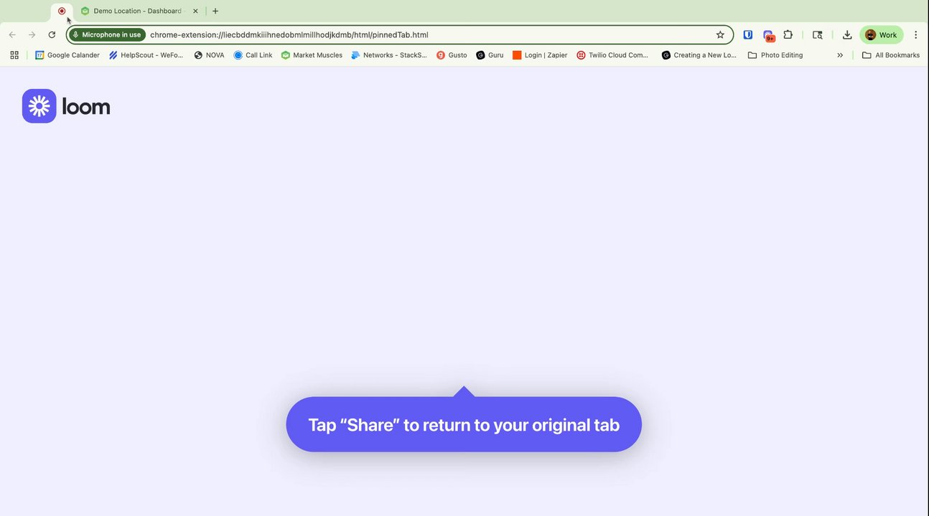Select the pinned Loom recording tab

click(62, 11)
